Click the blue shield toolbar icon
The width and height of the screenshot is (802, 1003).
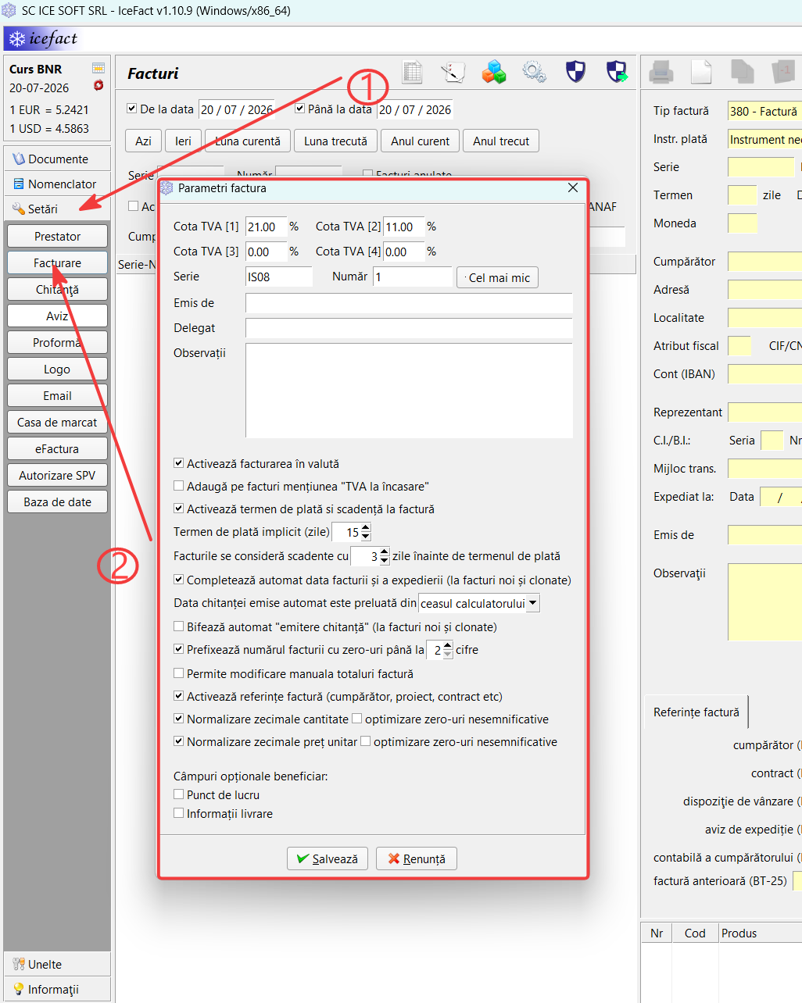coord(575,72)
